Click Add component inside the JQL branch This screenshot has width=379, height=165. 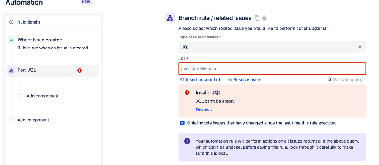42,96
